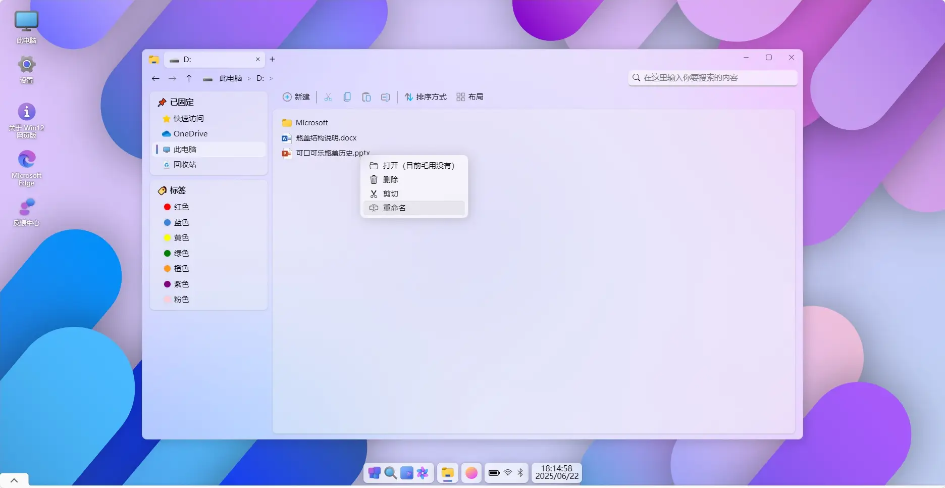Minimize the file explorer window
Viewport: 945px width, 488px height.
point(746,58)
